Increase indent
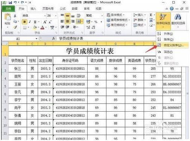This screenshot has height=141, width=190. pos(67,27)
